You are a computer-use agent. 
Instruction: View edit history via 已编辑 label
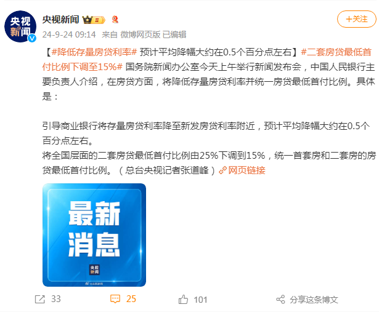coord(174,34)
